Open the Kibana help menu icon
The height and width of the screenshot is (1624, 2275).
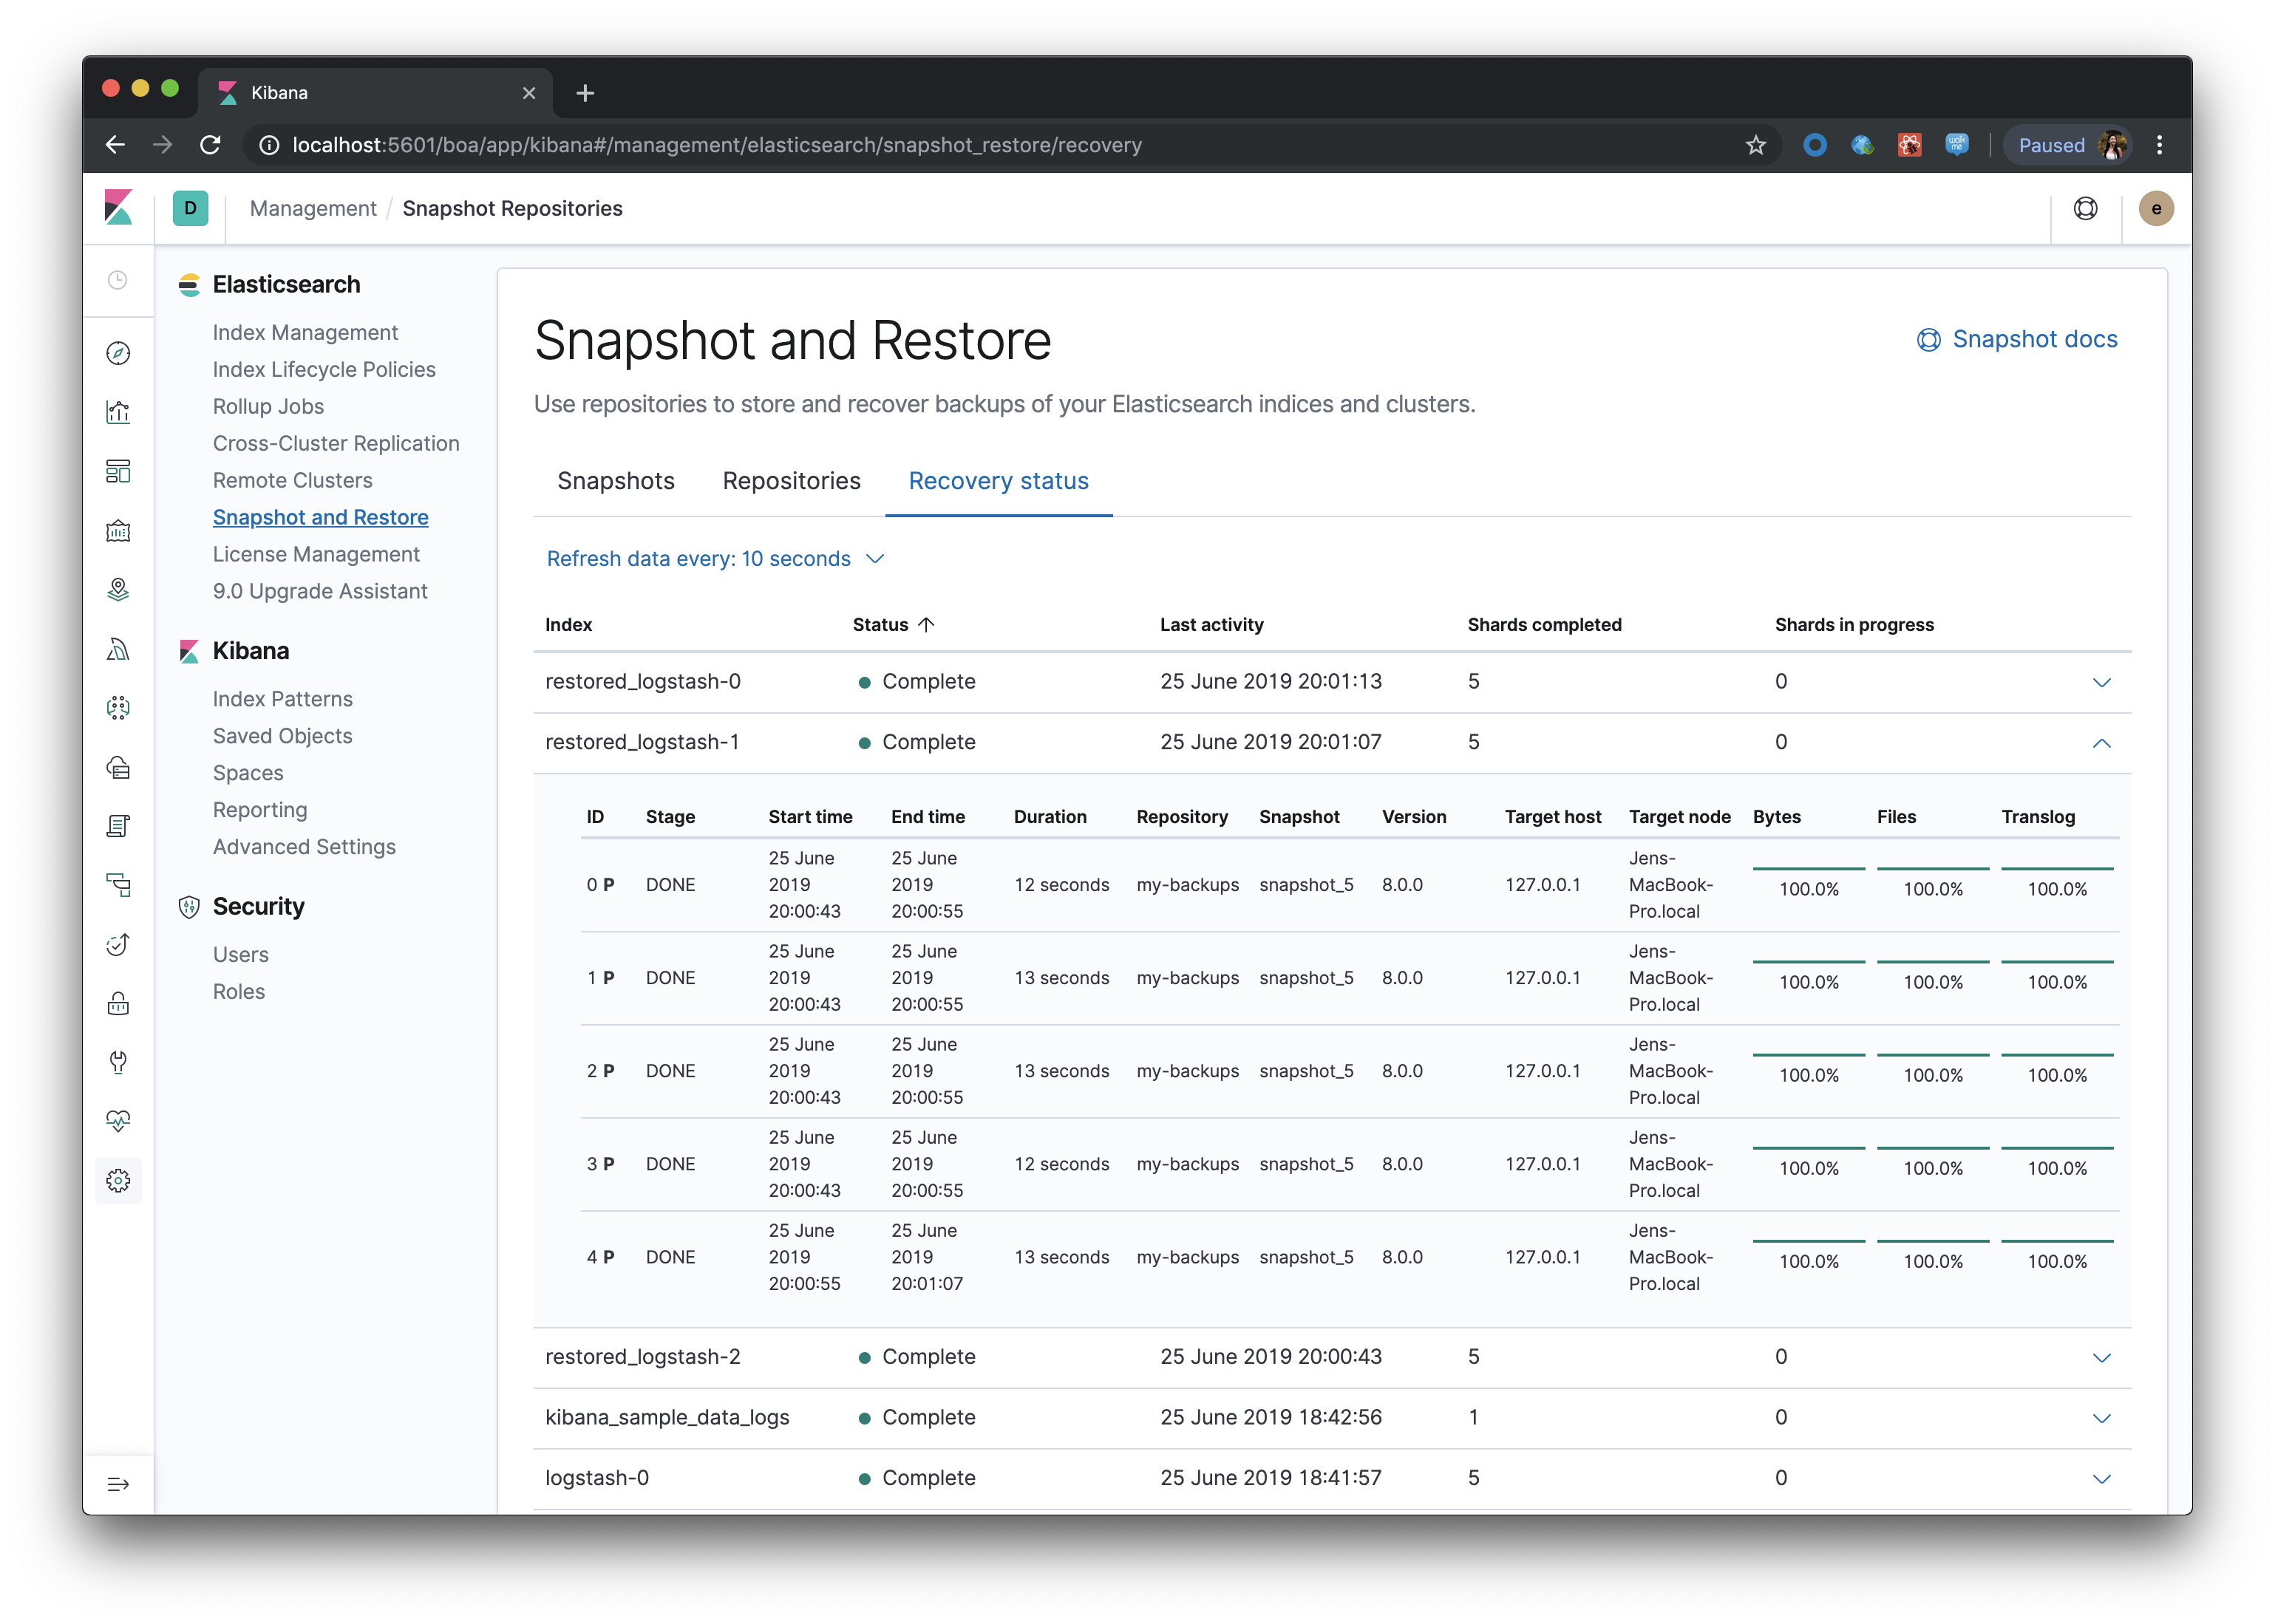pyautogui.click(x=2086, y=208)
